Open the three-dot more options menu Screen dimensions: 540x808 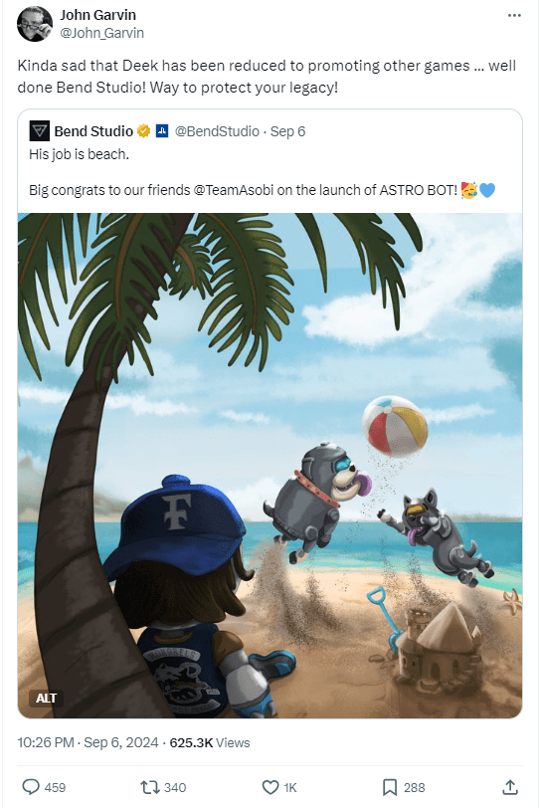[x=514, y=16]
